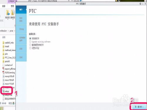Open the Introduction step in the sidebar
This screenshot has height=110, width=147.
click(21, 10)
